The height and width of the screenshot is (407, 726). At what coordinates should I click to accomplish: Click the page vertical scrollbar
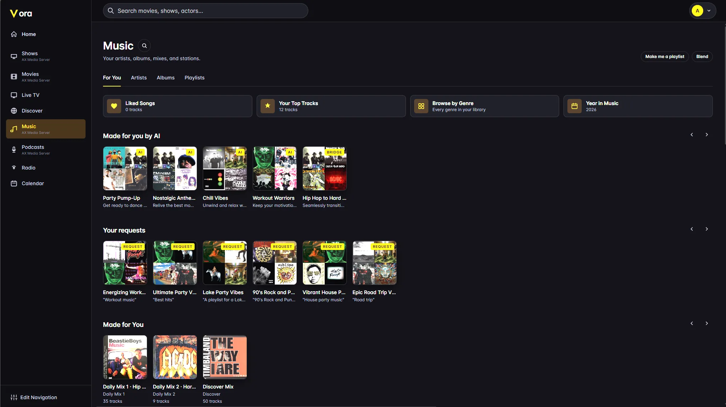click(725, 85)
